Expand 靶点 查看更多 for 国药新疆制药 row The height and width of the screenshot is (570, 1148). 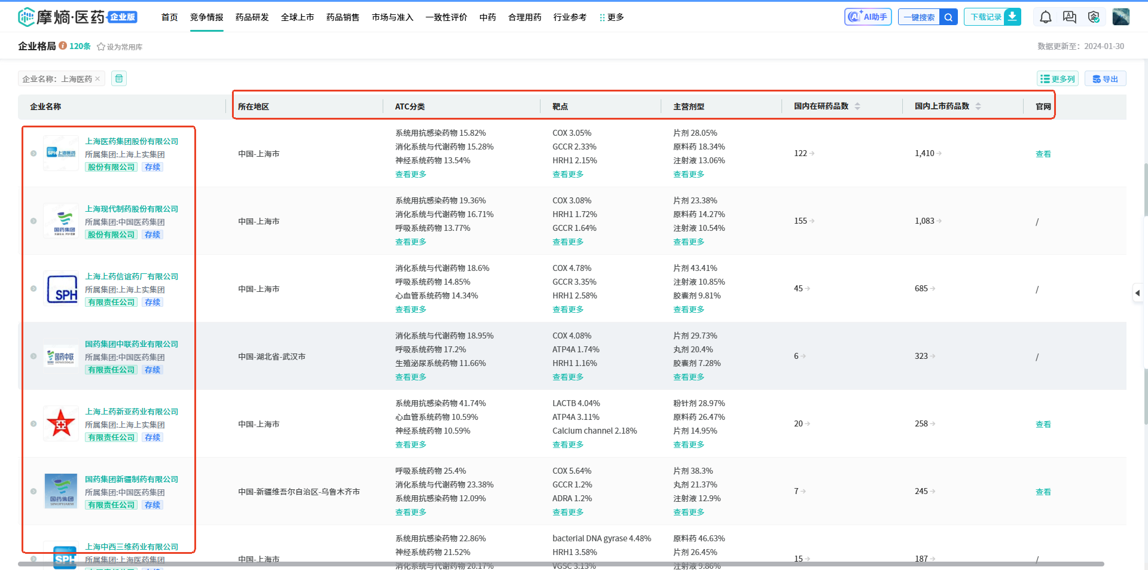pyautogui.click(x=568, y=512)
